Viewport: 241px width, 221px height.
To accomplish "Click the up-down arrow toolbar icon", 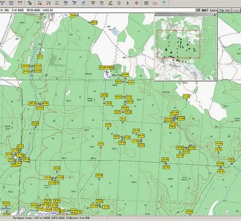I will tap(128, 3).
